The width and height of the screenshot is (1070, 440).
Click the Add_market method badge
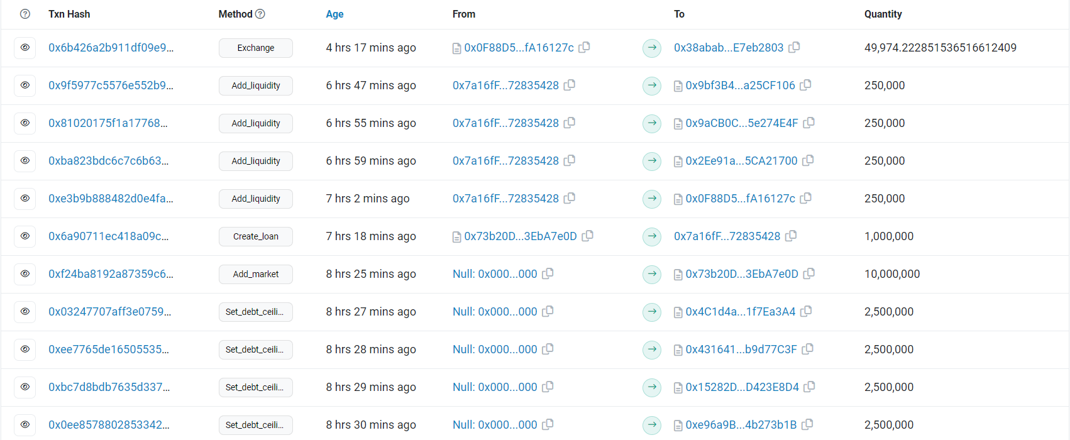pyautogui.click(x=255, y=274)
